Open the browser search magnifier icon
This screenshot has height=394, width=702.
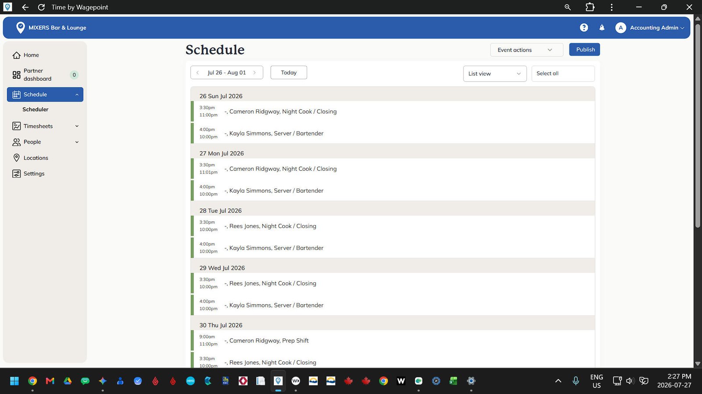point(568,7)
